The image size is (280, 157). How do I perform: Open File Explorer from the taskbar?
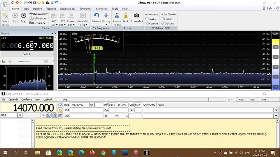[x=37, y=153]
